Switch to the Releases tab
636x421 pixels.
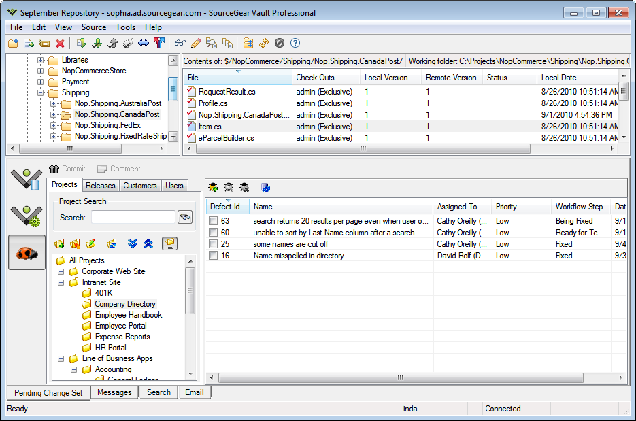pos(101,186)
